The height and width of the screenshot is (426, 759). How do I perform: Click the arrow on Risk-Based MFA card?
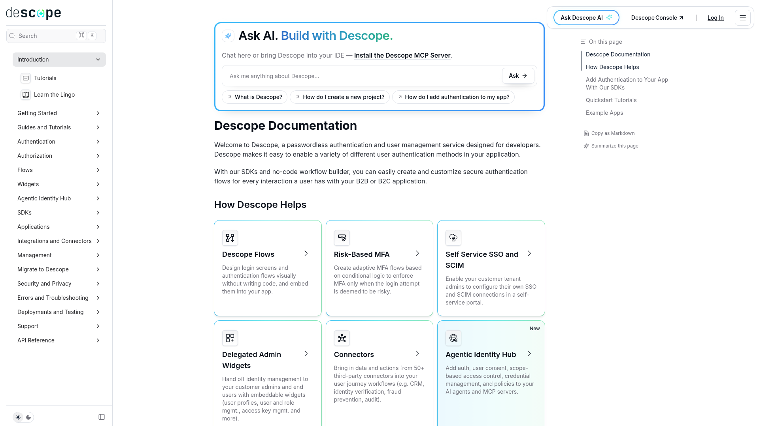[417, 253]
